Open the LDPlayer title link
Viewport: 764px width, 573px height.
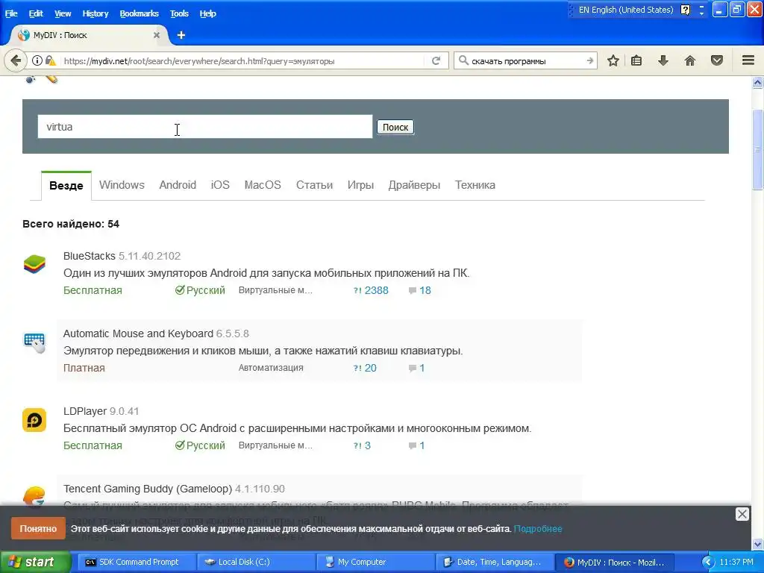click(x=85, y=411)
